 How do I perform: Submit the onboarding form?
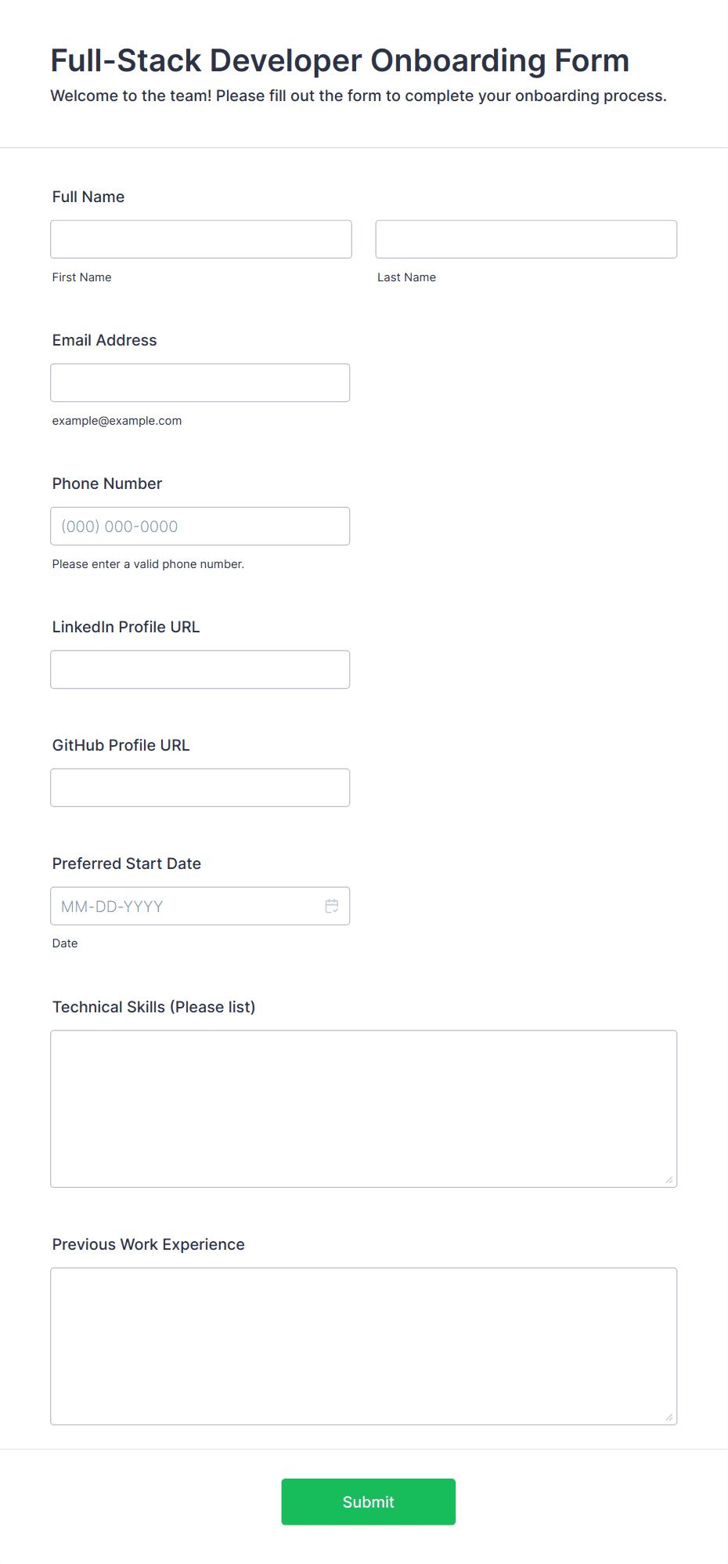(x=369, y=1501)
